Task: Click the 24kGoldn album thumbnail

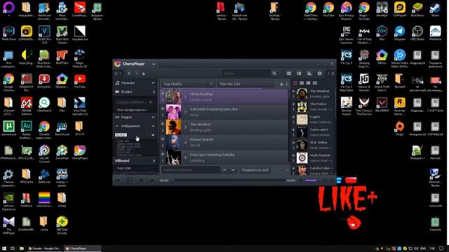Action: (x=173, y=112)
